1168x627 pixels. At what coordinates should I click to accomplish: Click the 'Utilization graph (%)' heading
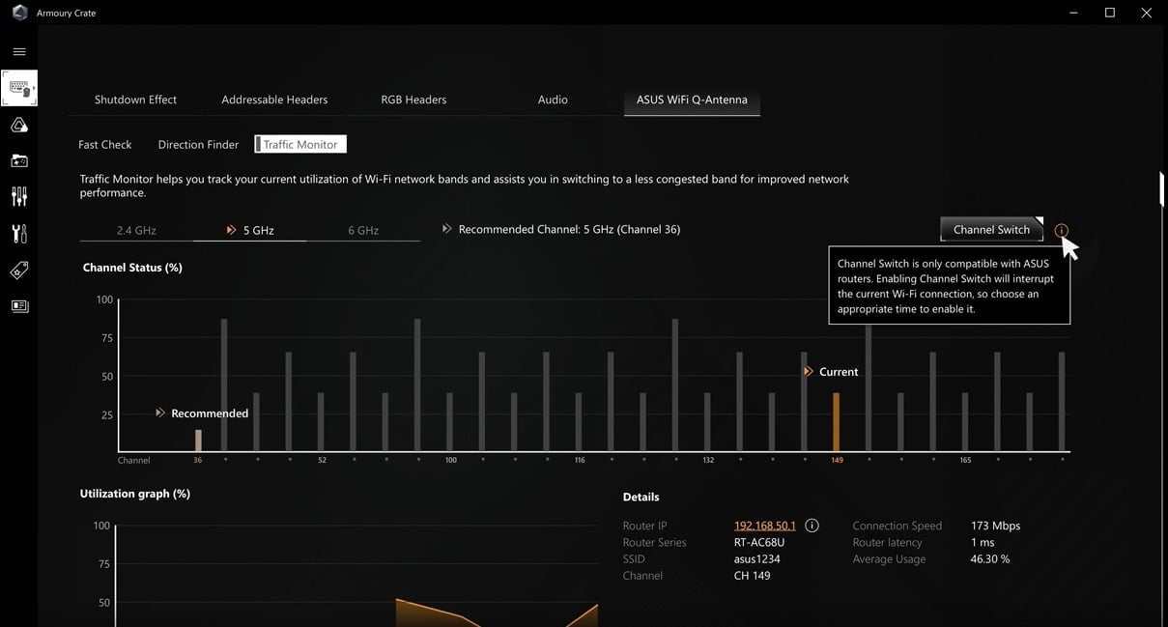(135, 494)
